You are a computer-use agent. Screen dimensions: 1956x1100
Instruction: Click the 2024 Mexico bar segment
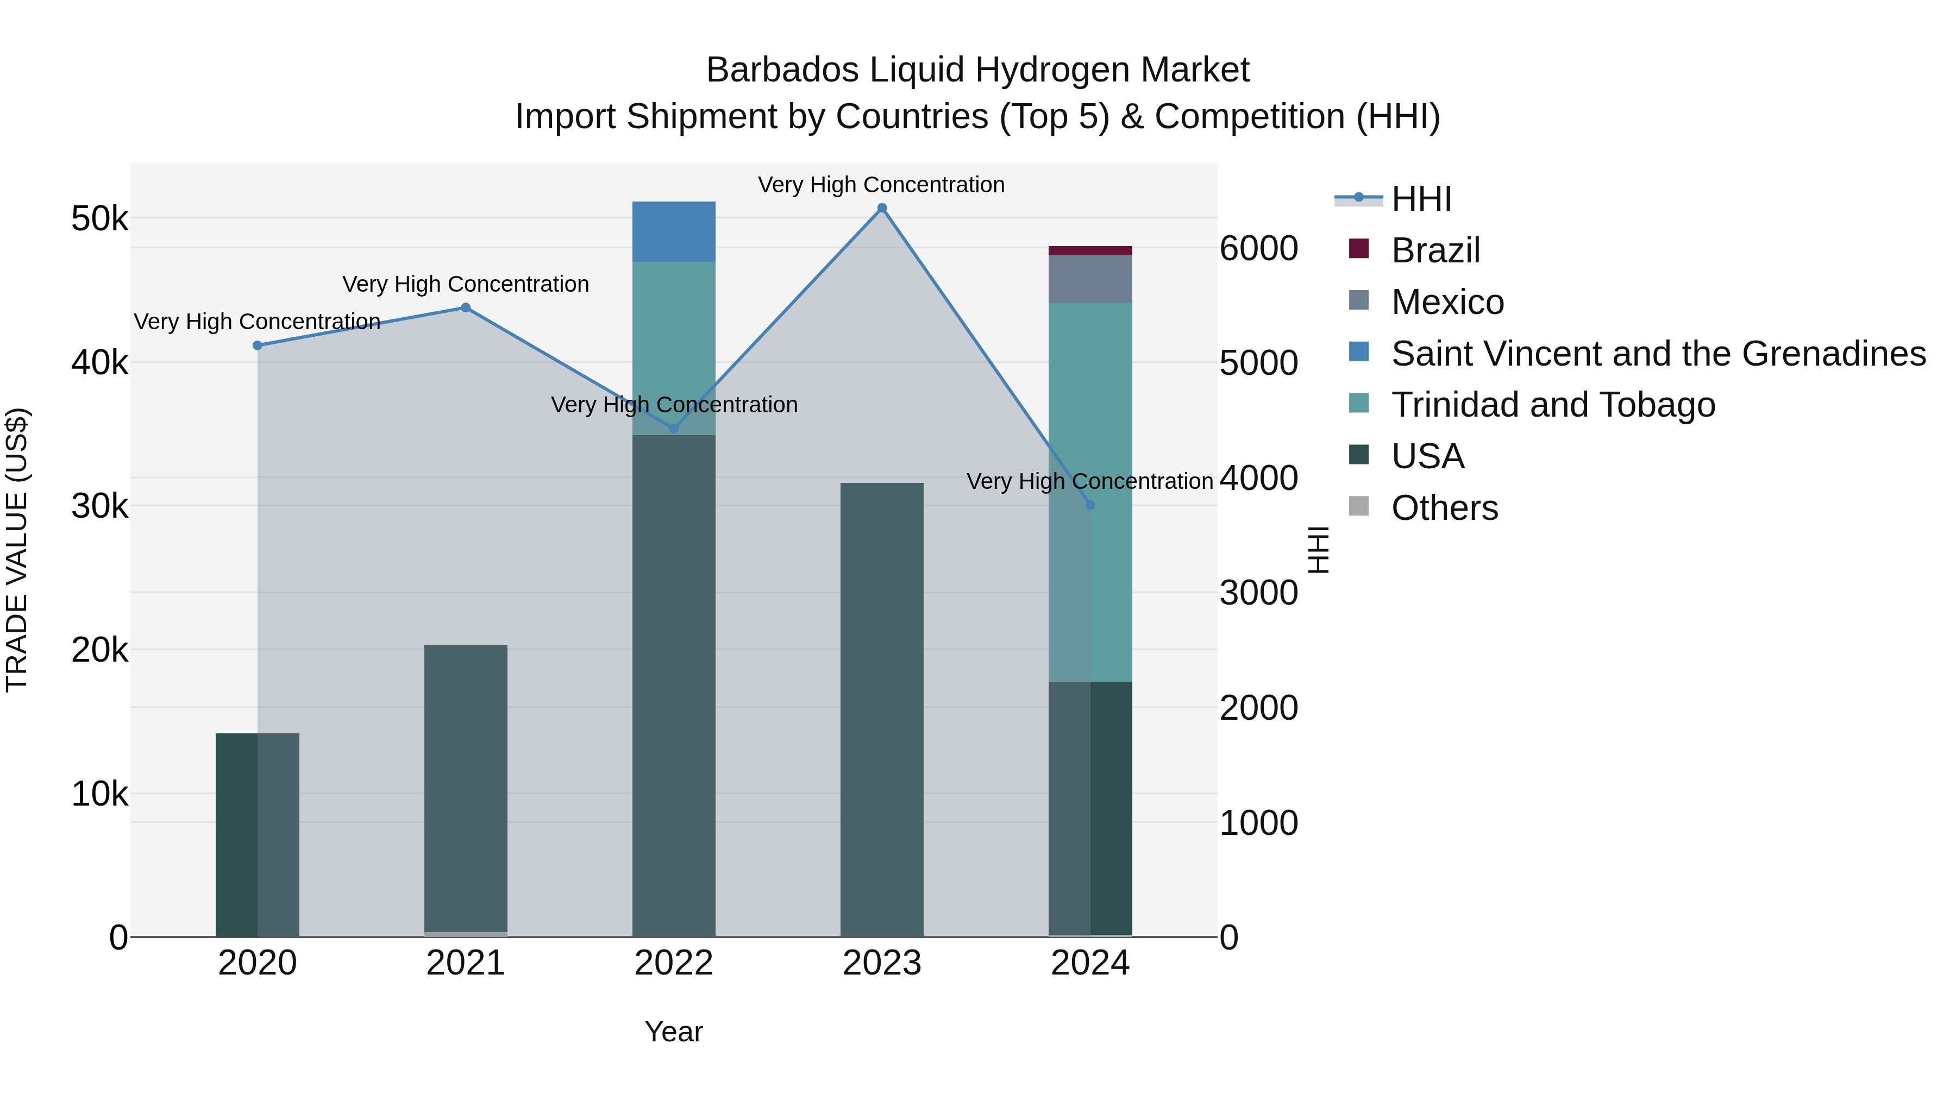(1090, 279)
